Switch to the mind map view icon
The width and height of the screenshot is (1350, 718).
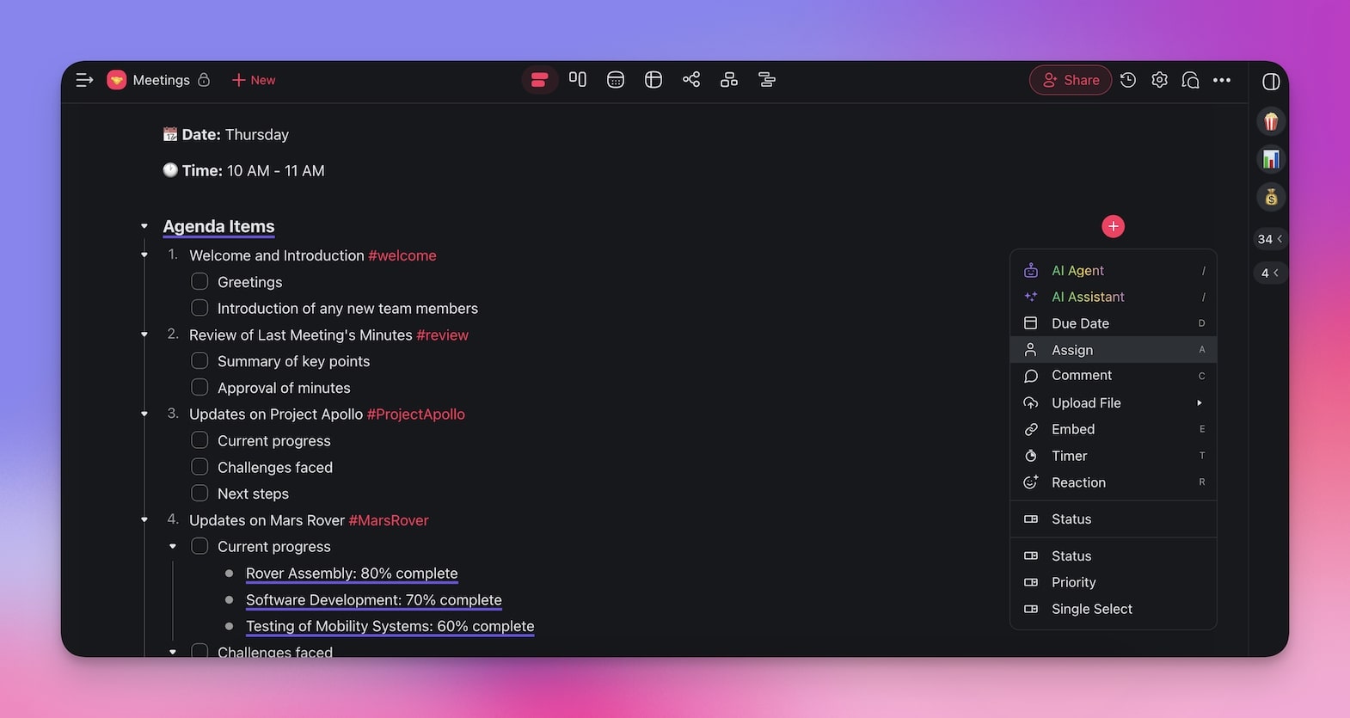point(691,80)
